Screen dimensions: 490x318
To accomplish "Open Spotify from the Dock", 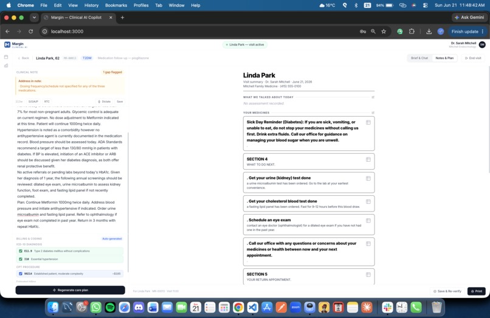I will pos(110,308).
